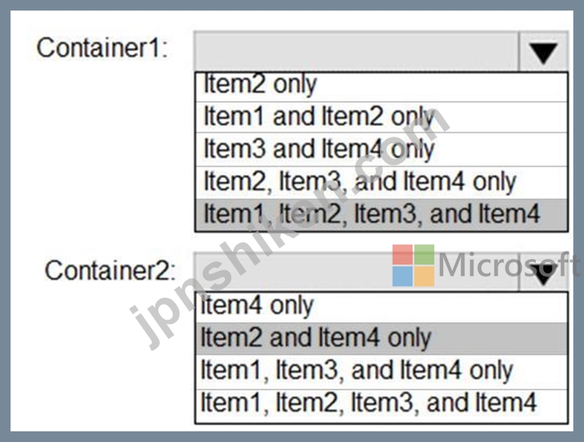This screenshot has width=584, height=442.
Task: Choose highlighted all-items option under Container1
Action: [381, 215]
